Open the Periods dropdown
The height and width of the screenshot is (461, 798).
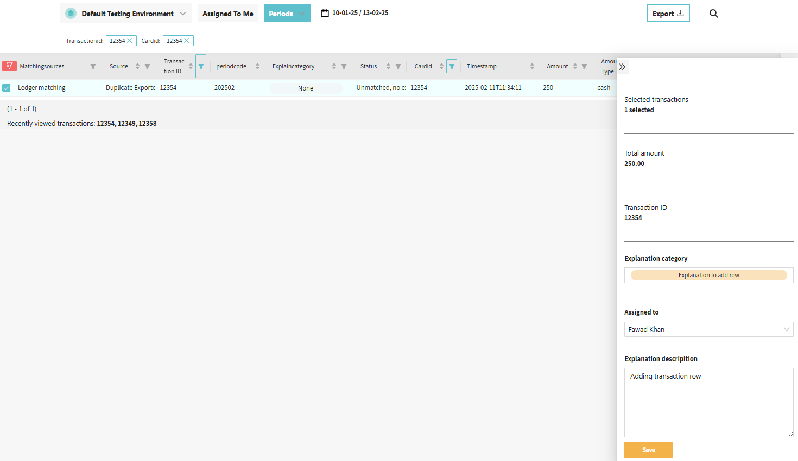[287, 14]
